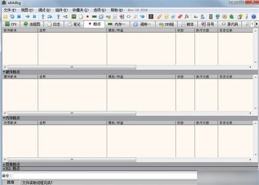Click the References magnifier toolbar icon
259x185 pixels.
136,16
